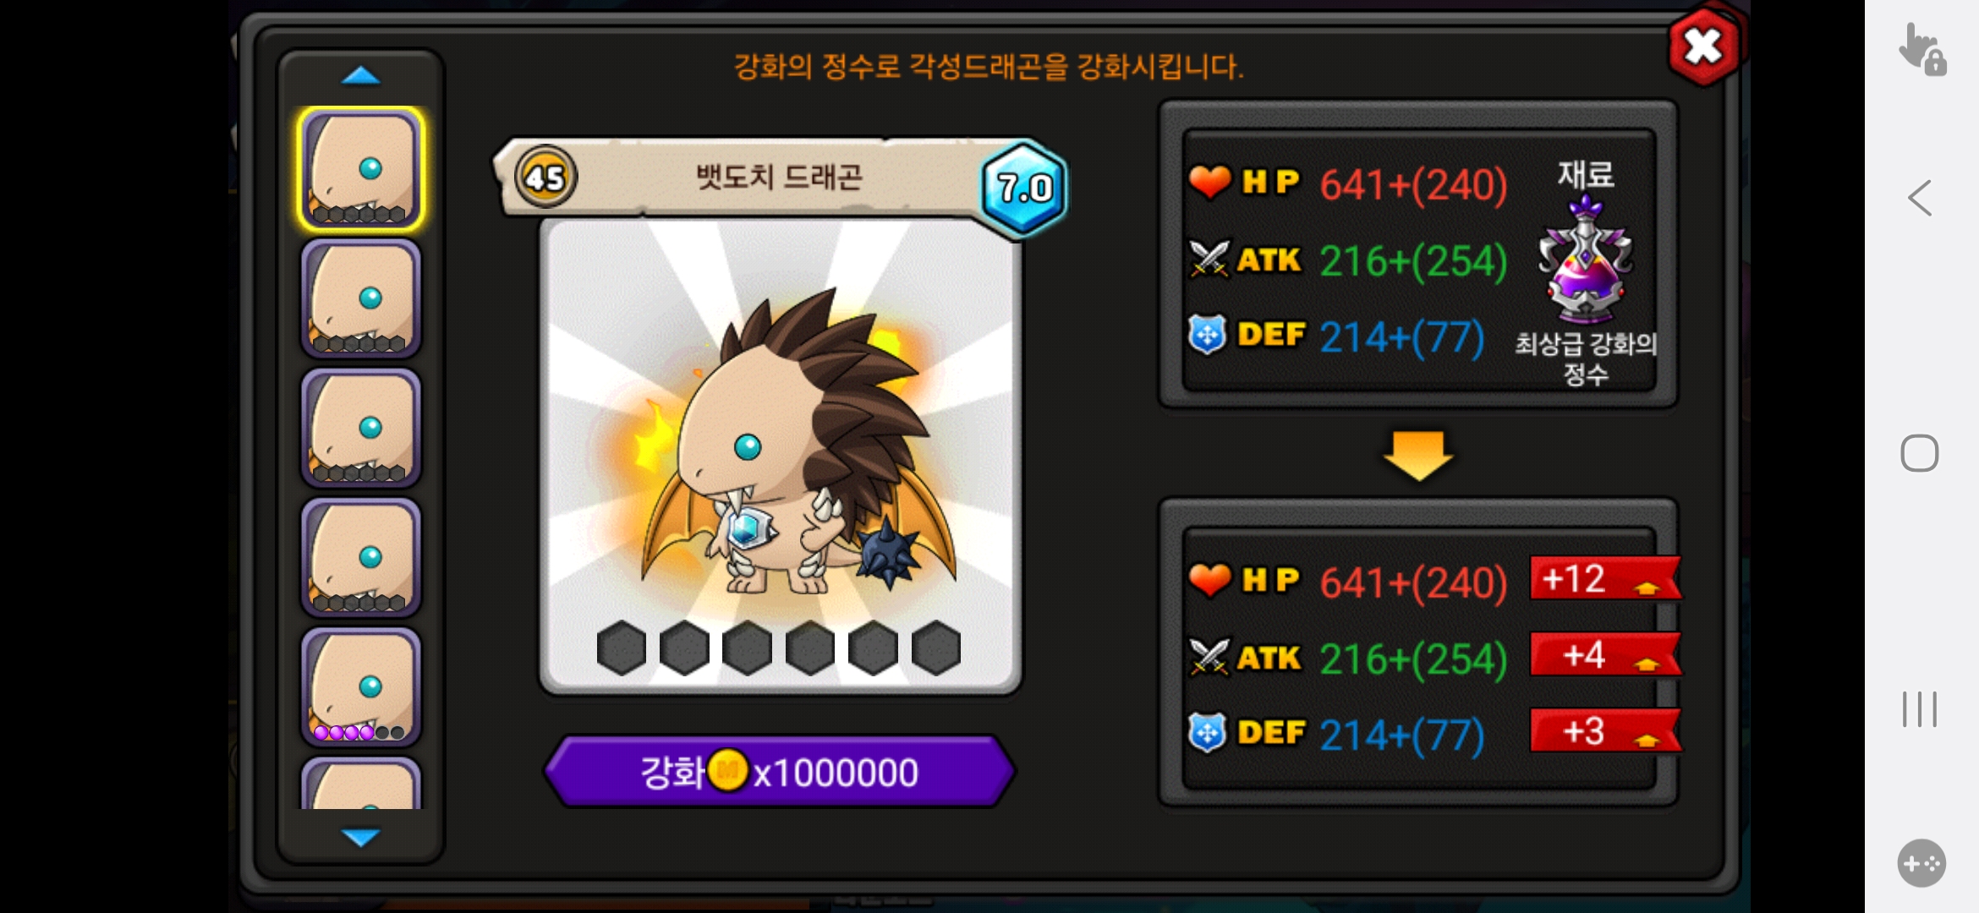
Task: Tap the gamepad icon in side bar
Action: [1921, 863]
